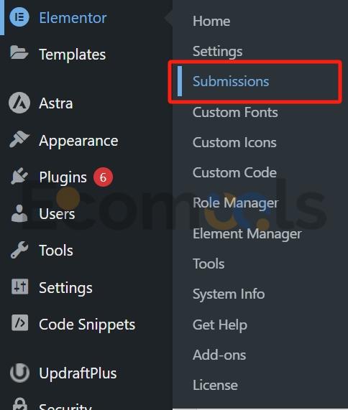This screenshot has height=410, width=348.
Task: Click the Elementor logo icon
Action: [x=19, y=17]
